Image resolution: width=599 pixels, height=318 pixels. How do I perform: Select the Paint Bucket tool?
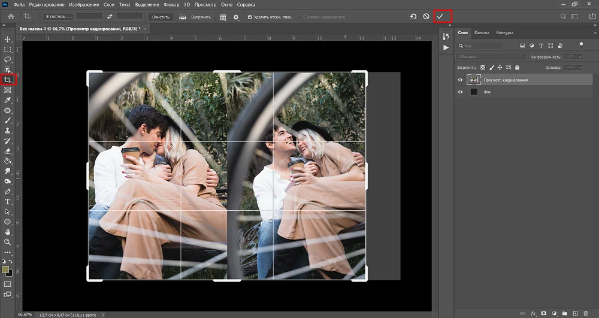click(x=8, y=161)
